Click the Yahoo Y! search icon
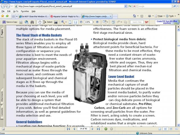Screen dimensions: 180x135 click(x=147, y=22)
